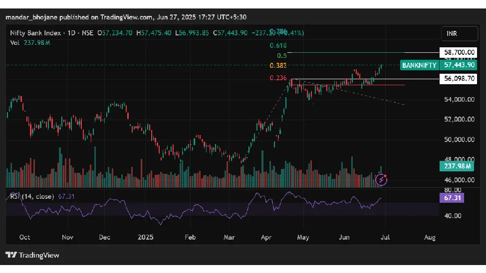This screenshot has width=486, height=273.
Task: Click the Apr date axis label
Action: tap(266, 237)
